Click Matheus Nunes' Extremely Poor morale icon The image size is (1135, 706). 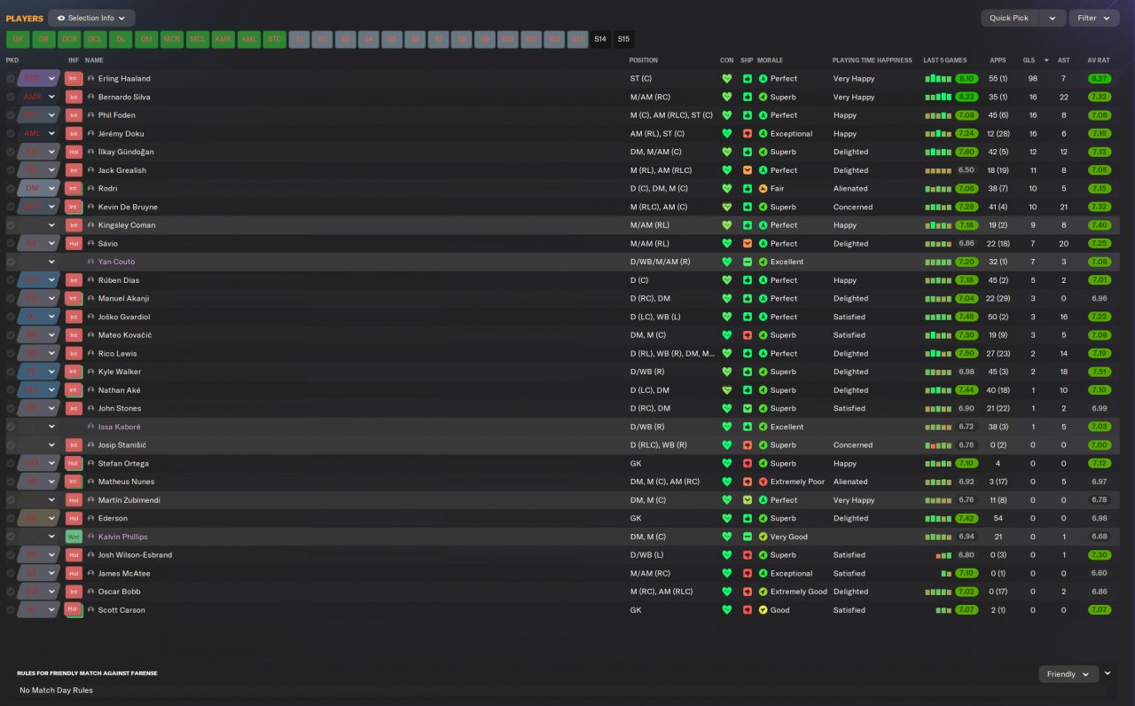click(x=763, y=482)
